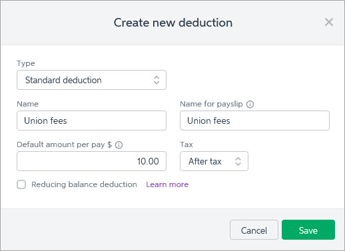Open the Tax dropdown showing After tax

214,161
